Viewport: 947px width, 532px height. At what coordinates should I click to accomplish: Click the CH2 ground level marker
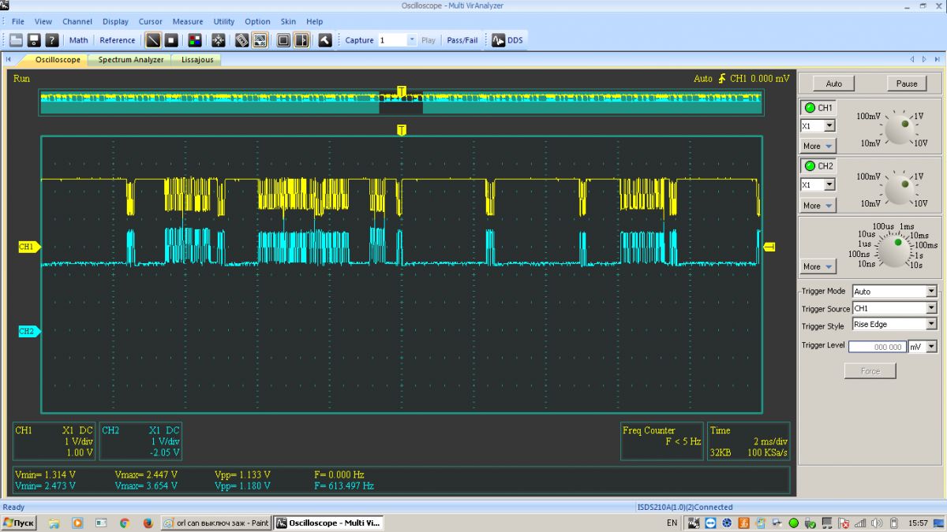click(29, 331)
